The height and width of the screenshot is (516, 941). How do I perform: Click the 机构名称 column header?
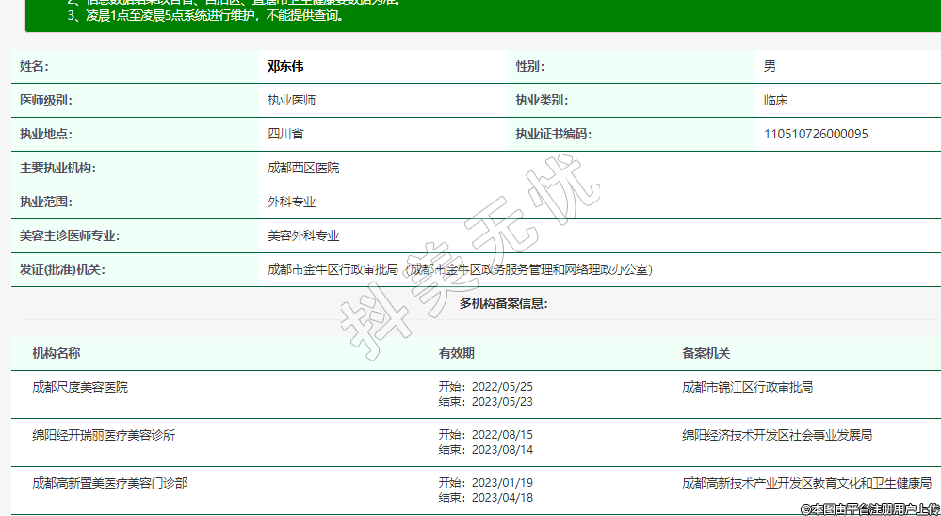pyautogui.click(x=57, y=354)
